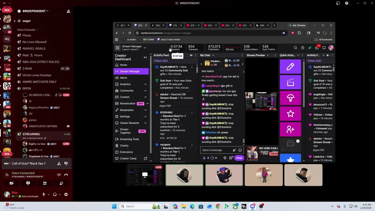Open chat settings gear icon
The width and height of the screenshot is (375, 211).
pyautogui.click(x=231, y=158)
